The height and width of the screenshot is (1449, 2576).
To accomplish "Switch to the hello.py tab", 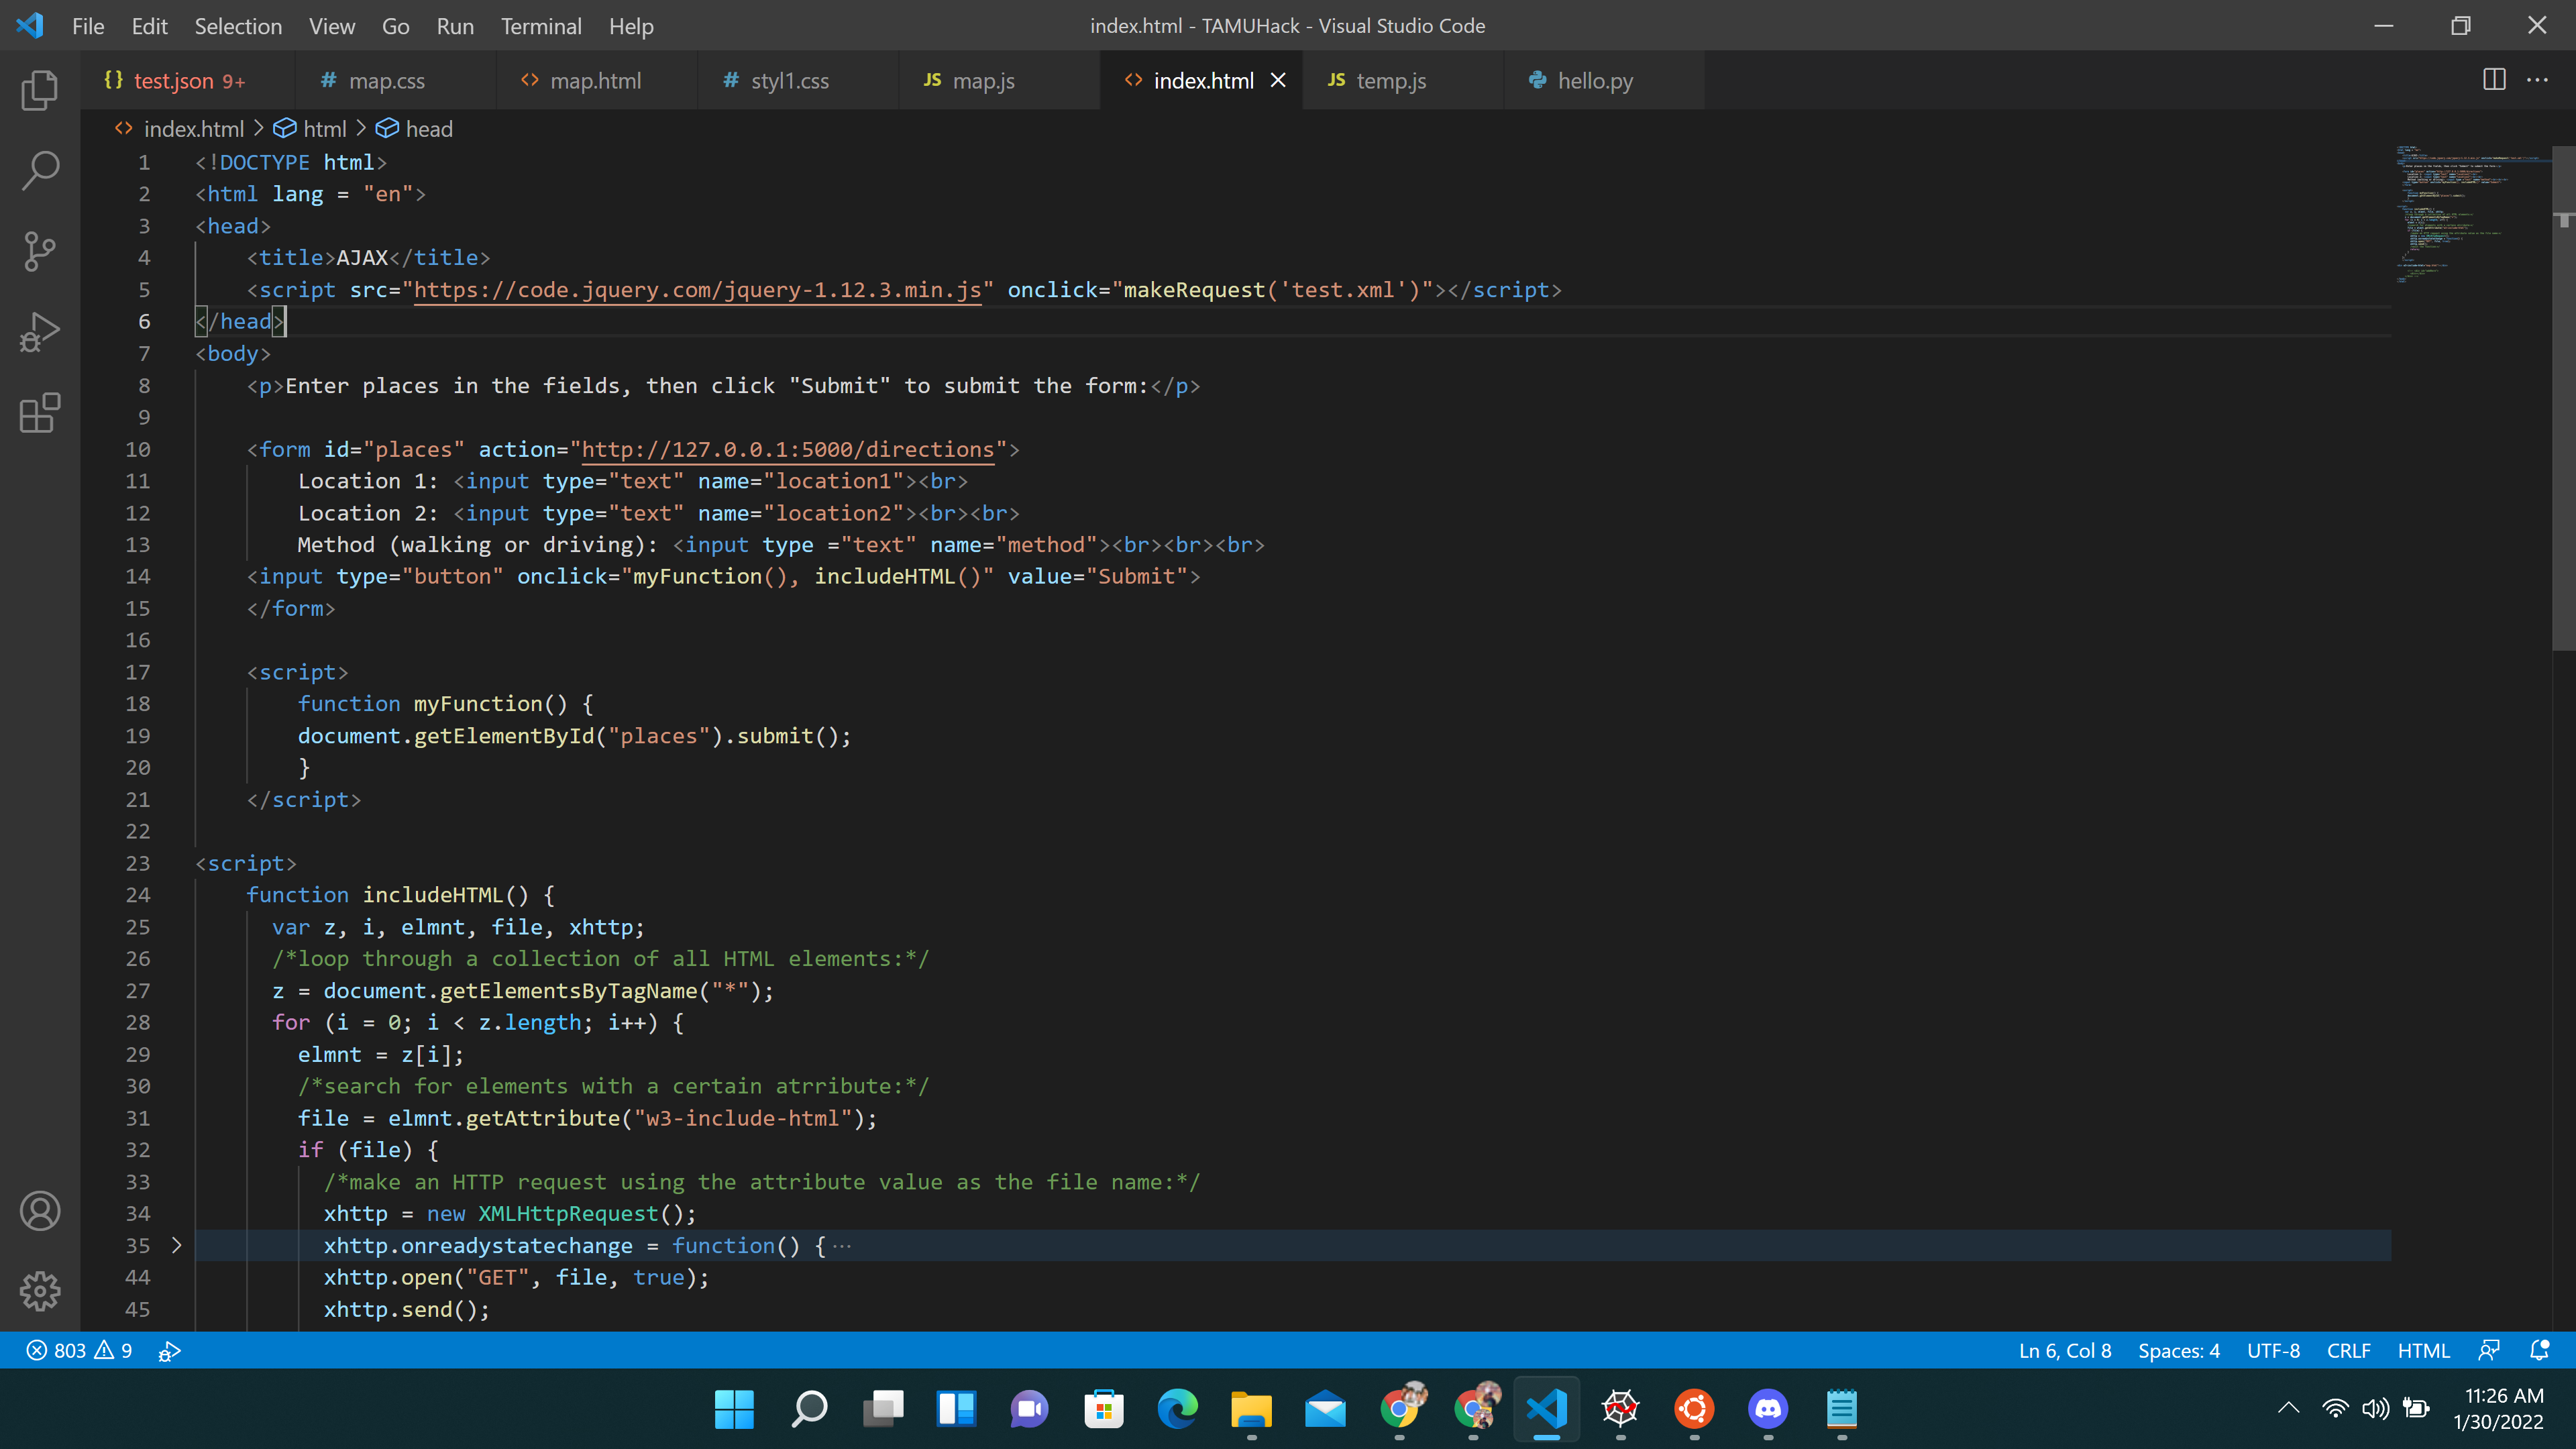I will (1594, 81).
